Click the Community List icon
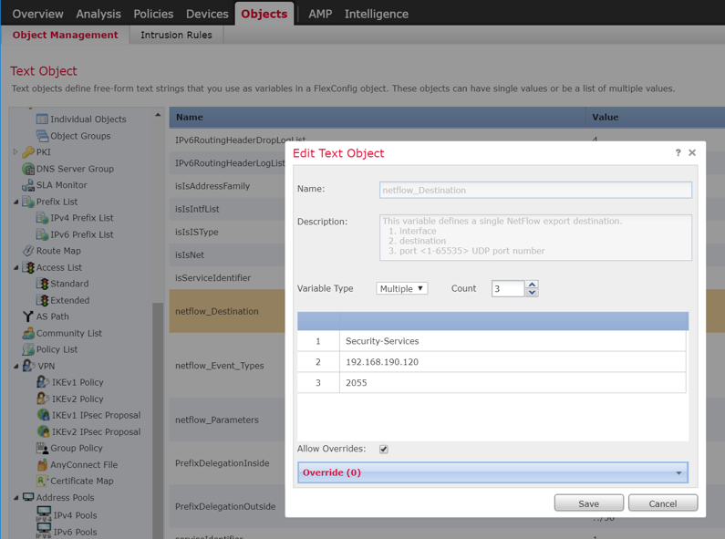The width and height of the screenshot is (725, 539). pyautogui.click(x=28, y=333)
